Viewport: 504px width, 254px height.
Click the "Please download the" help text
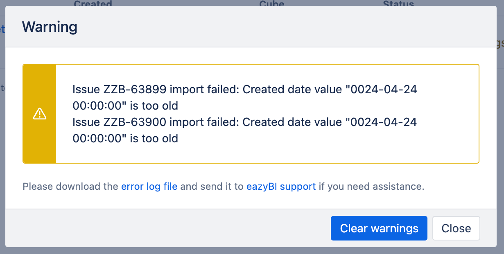click(x=70, y=187)
